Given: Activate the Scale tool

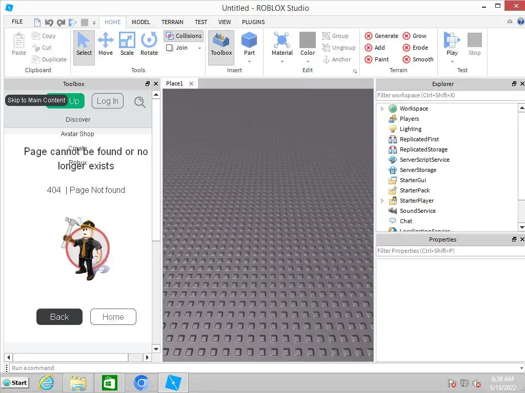Looking at the screenshot, I should 127,44.
